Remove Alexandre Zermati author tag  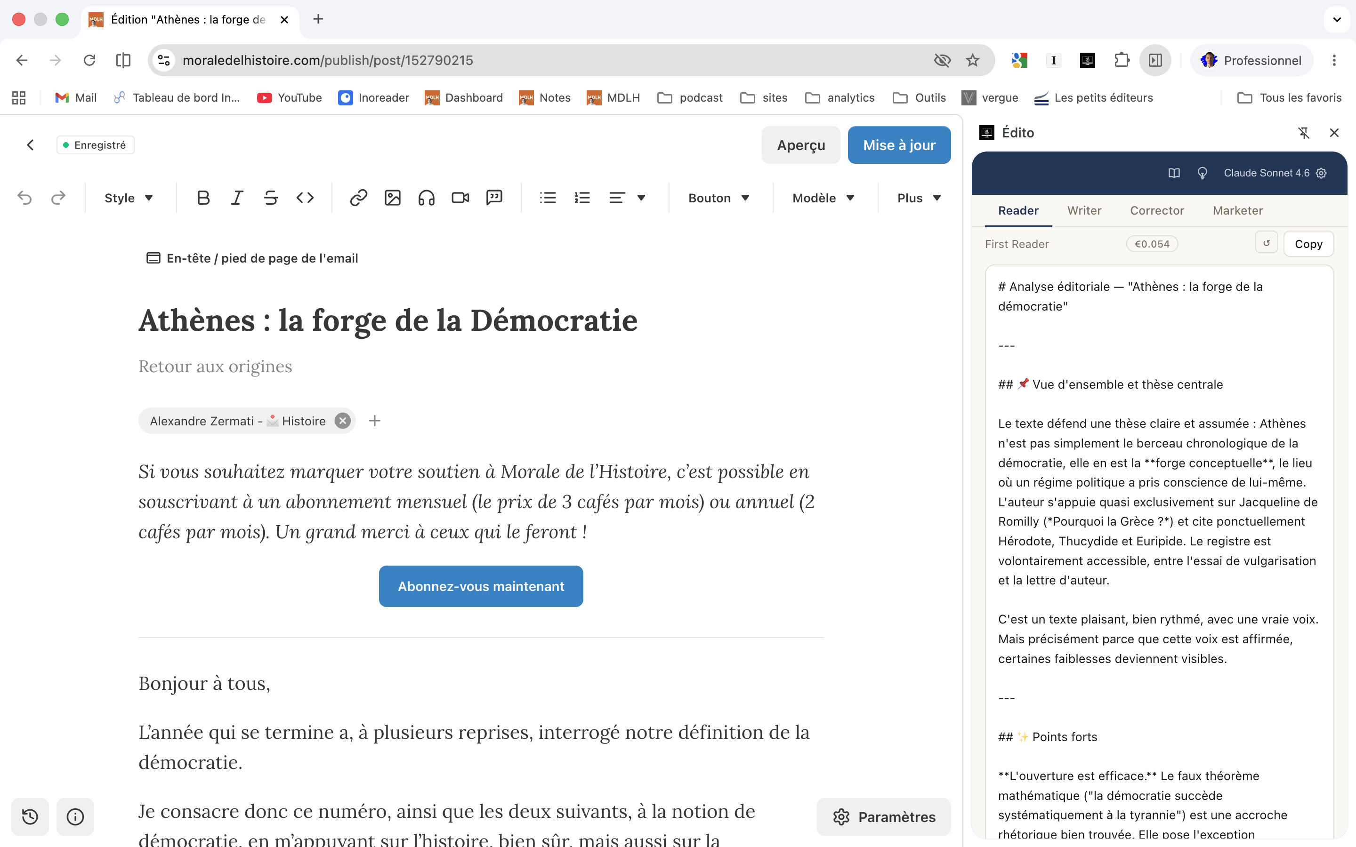(343, 421)
